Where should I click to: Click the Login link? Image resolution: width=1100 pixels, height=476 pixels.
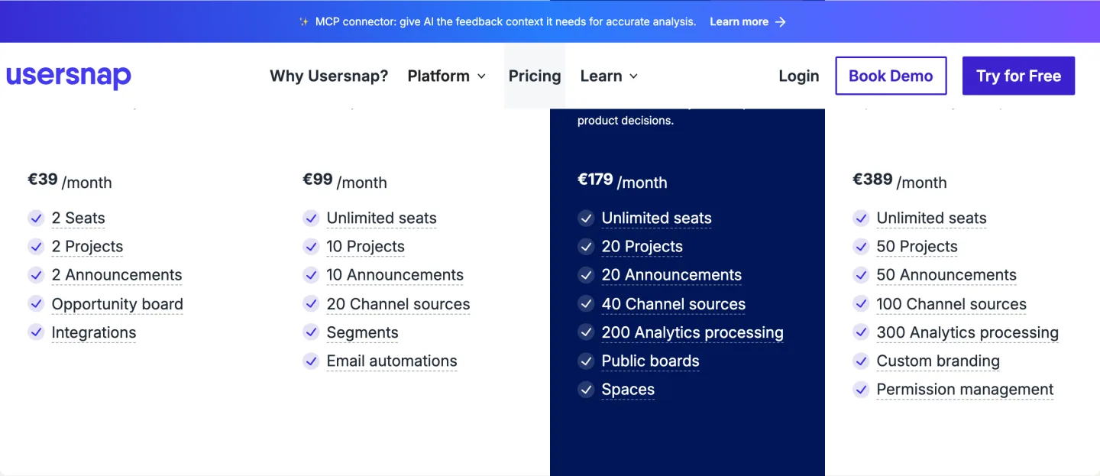pos(799,76)
